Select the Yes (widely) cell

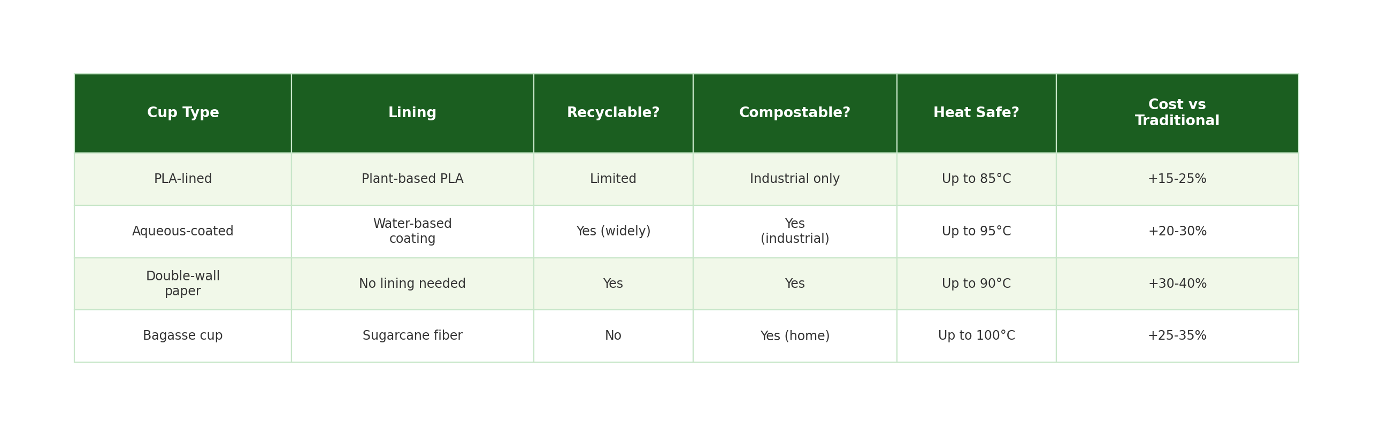(x=613, y=231)
